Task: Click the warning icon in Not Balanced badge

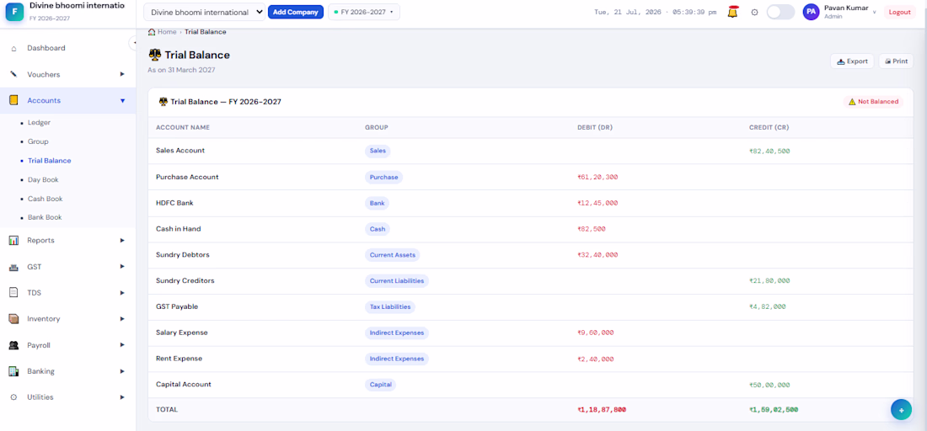Action: click(x=852, y=102)
